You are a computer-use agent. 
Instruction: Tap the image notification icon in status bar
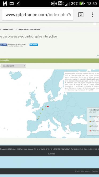(11, 3)
